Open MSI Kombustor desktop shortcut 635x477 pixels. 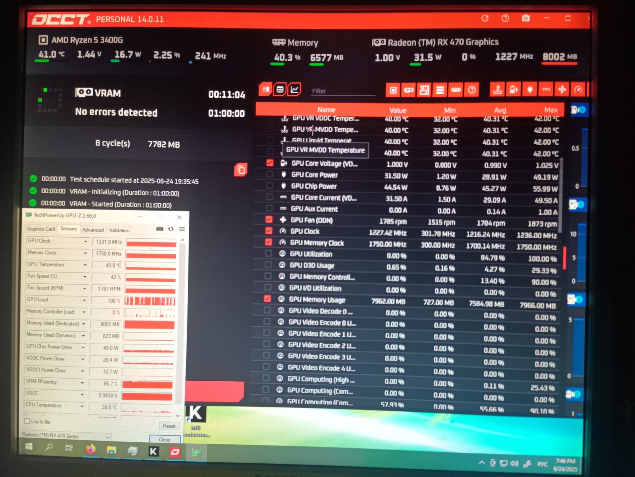(196, 421)
